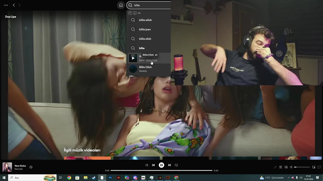
Task: Open File Explorer from the taskbar
Action: tap(86, 178)
